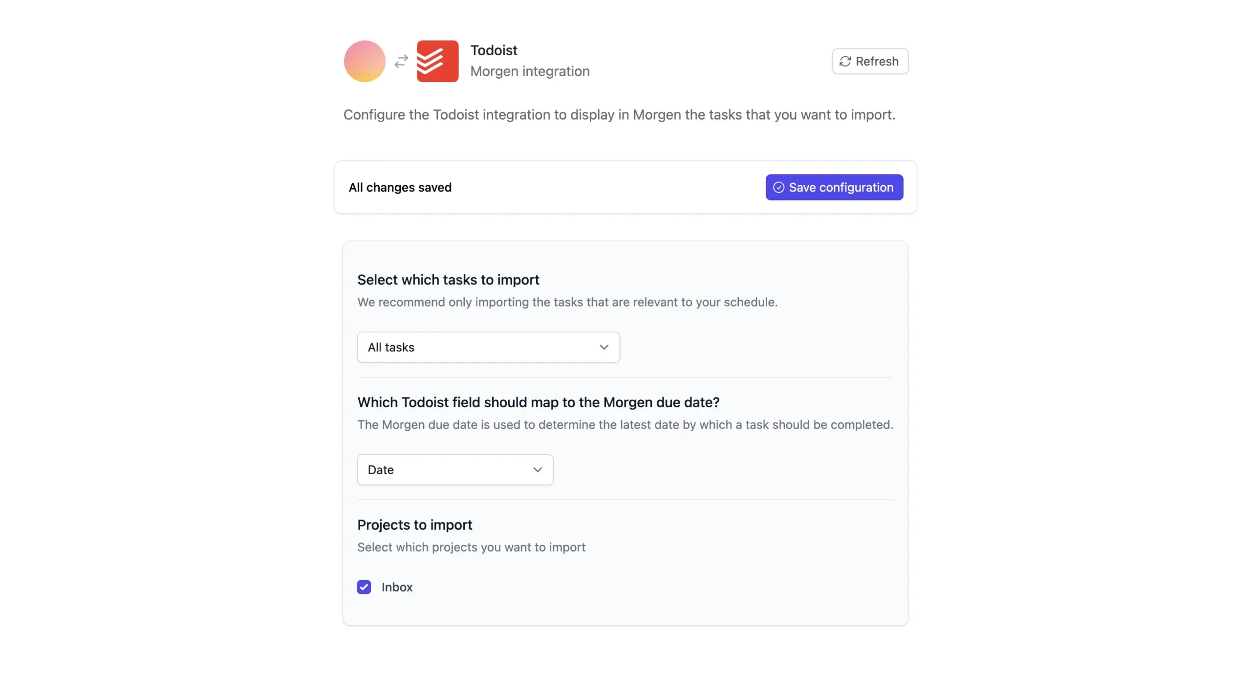Toggle Inbox under Projects to import

364,587
